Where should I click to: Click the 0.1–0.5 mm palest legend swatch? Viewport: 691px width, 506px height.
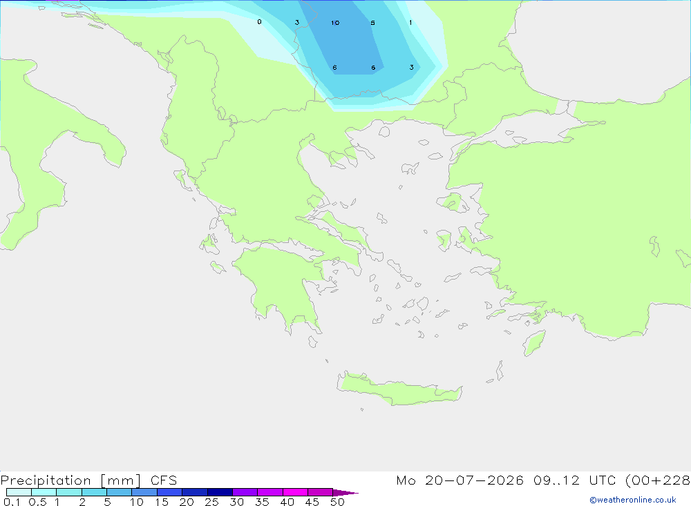[19, 492]
